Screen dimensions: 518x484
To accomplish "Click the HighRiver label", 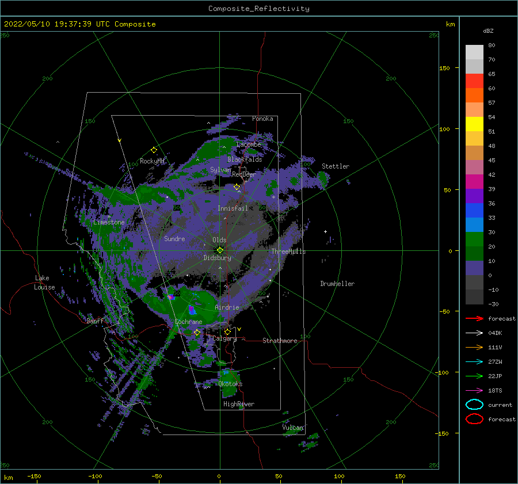I will [x=239, y=404].
